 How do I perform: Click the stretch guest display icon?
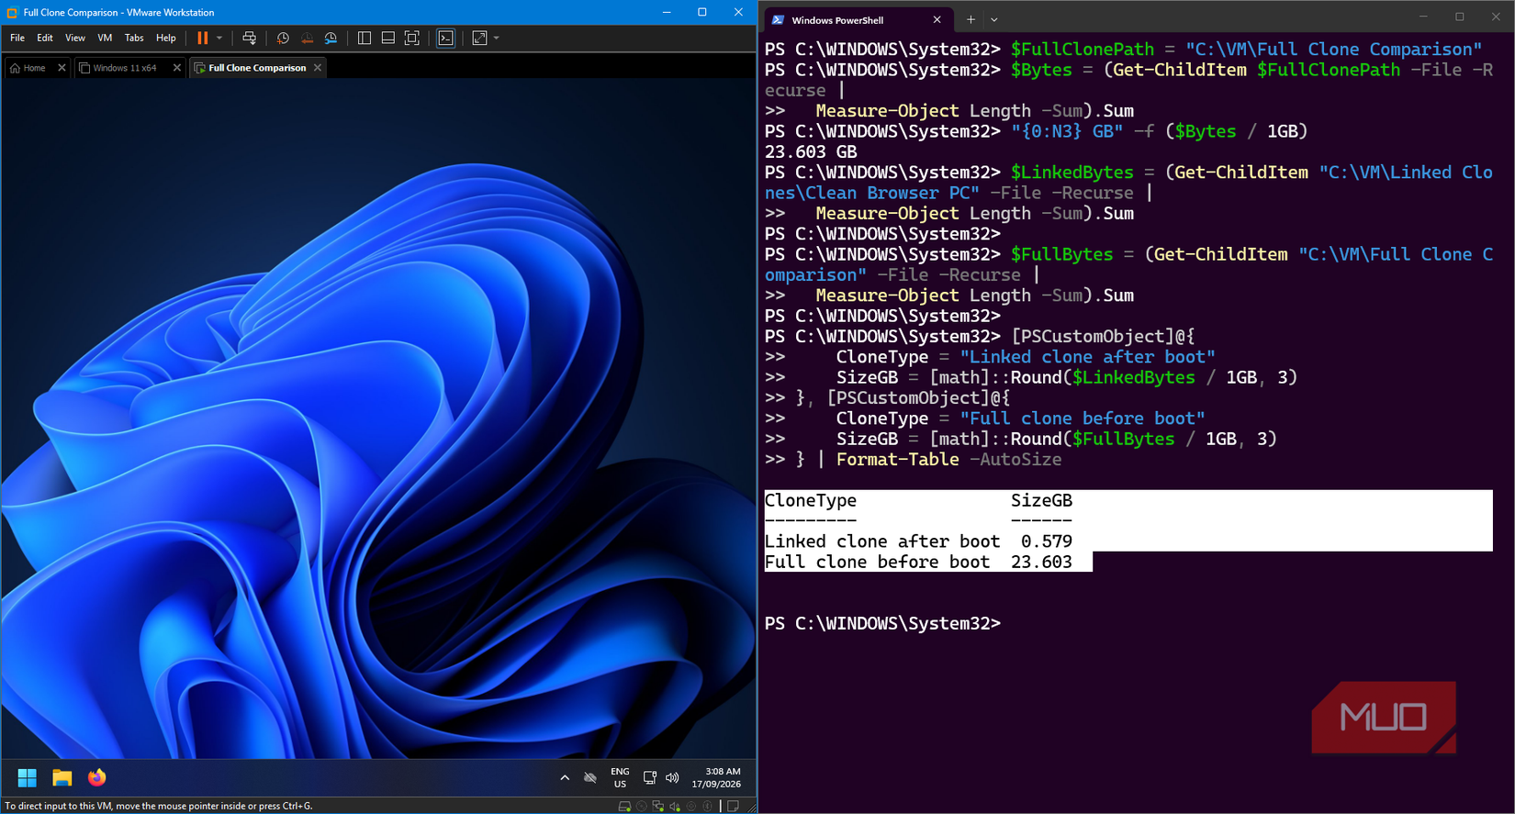[479, 38]
